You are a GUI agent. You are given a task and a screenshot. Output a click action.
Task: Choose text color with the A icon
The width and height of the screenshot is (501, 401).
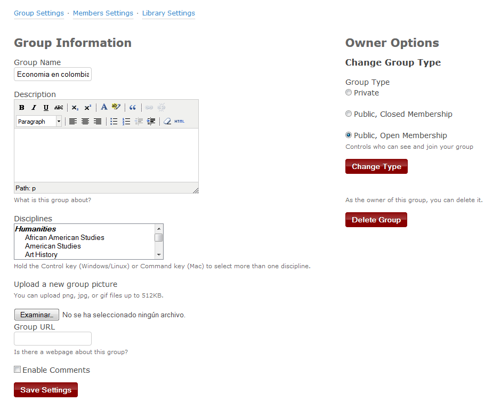pos(104,107)
